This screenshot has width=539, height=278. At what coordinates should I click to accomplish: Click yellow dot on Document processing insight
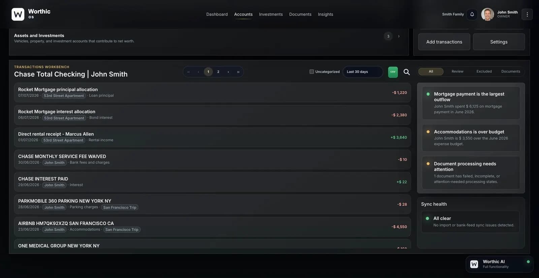pyautogui.click(x=428, y=164)
